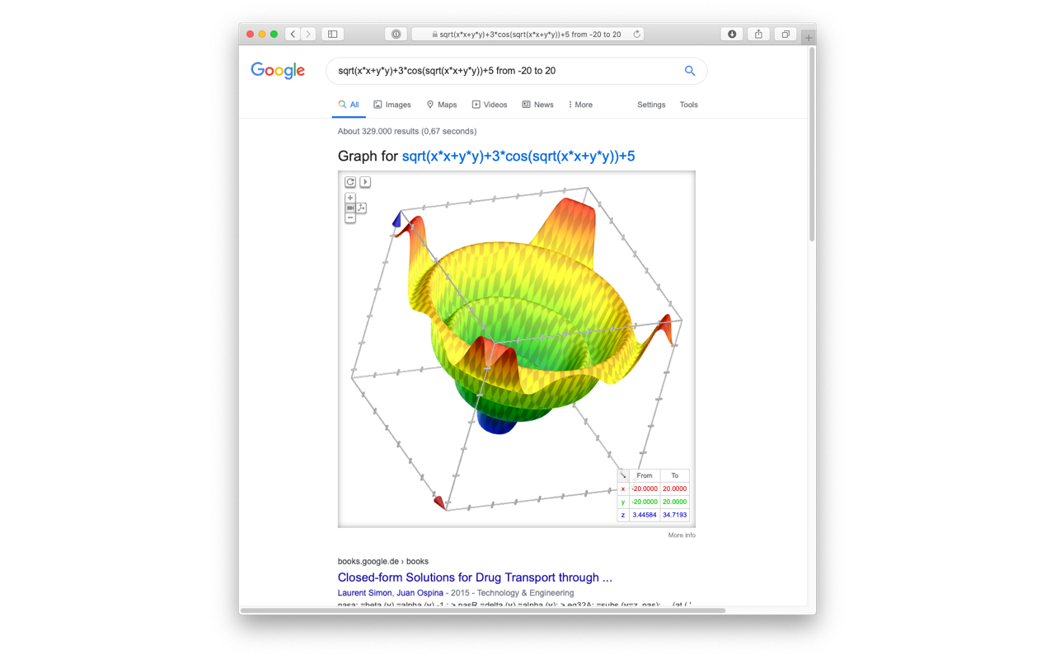Screen dimensions: 1055x659
Task: Show the Safari tab overview
Action: pos(785,34)
